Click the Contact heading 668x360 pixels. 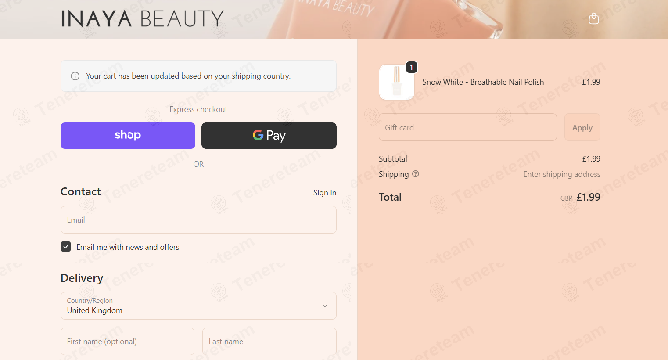click(x=81, y=191)
